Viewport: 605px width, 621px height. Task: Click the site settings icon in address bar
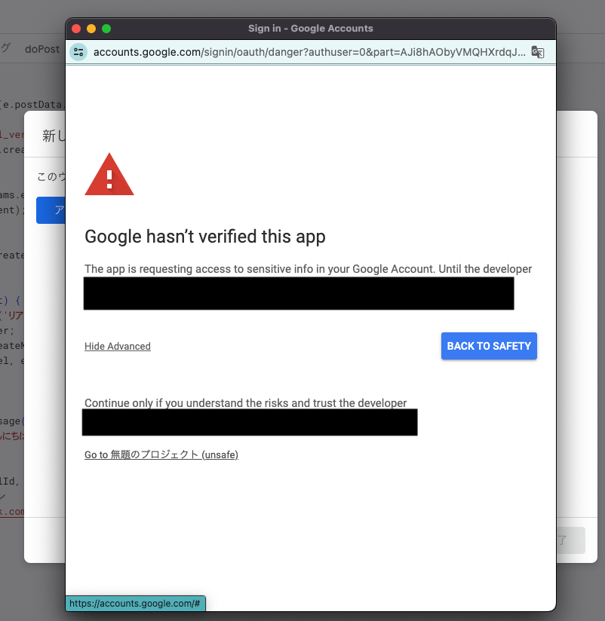78,52
